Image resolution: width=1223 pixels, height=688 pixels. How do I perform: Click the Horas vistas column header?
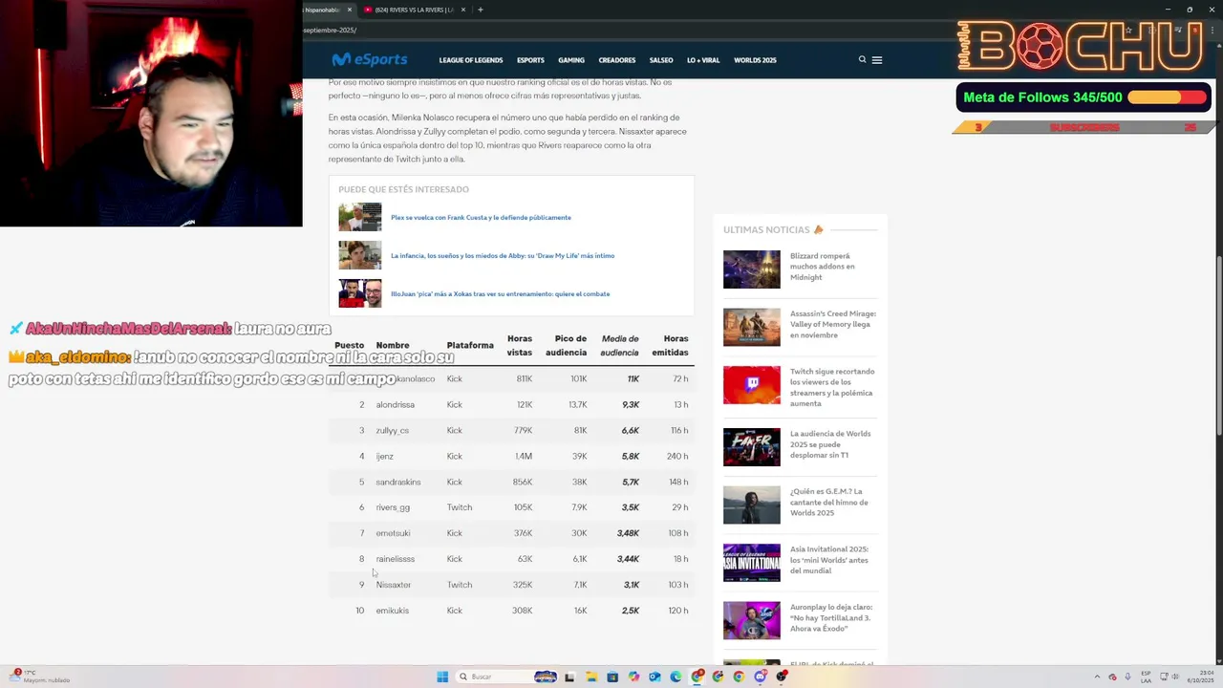coord(519,346)
